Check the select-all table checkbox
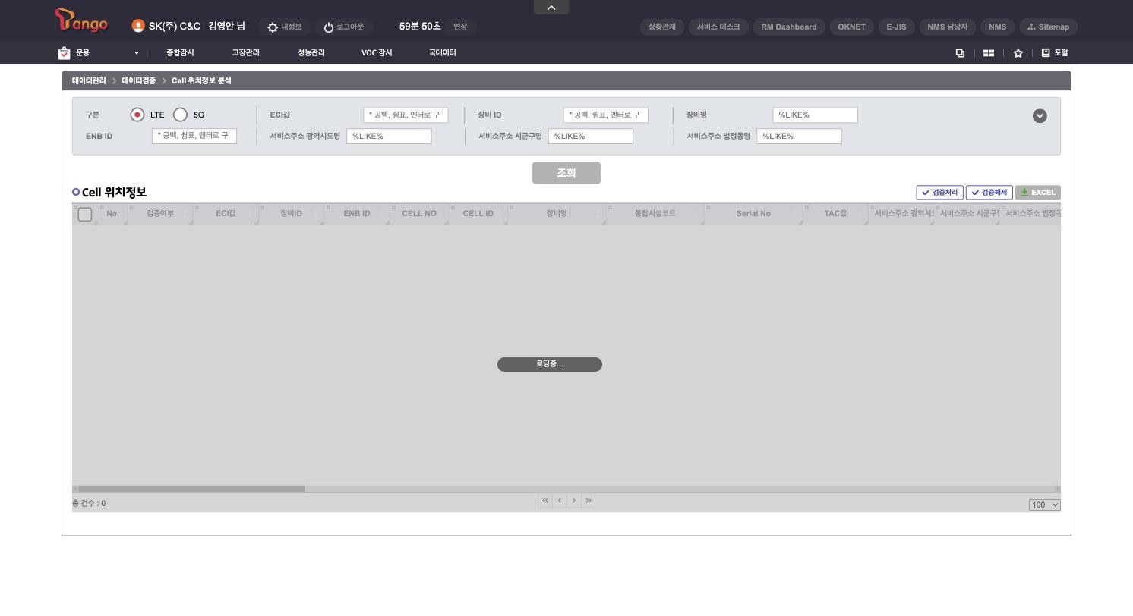1133x616 pixels. [x=85, y=214]
